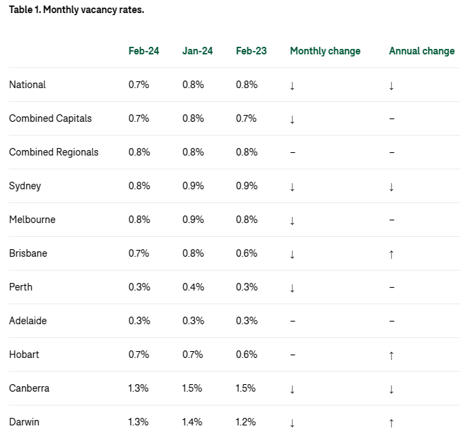
Task: Click the Monthly change column header
Action: pos(325,51)
